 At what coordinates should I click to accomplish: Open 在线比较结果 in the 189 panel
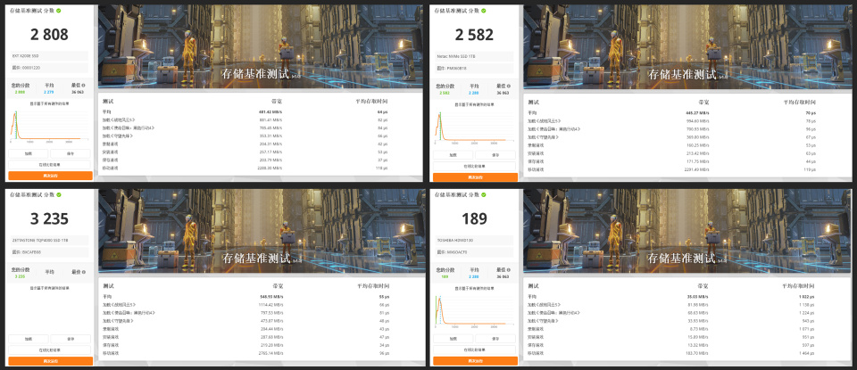[474, 349]
